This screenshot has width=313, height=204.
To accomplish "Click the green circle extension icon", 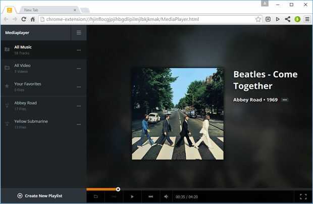I will (x=297, y=19).
